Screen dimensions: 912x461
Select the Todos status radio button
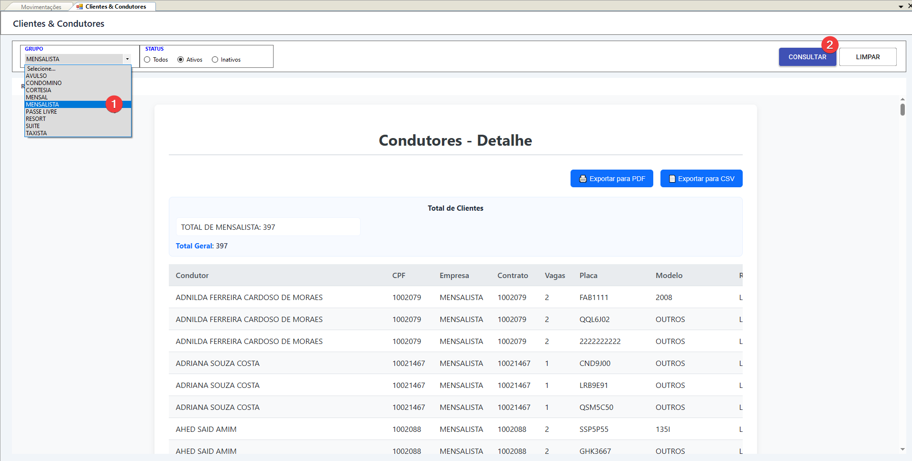147,60
